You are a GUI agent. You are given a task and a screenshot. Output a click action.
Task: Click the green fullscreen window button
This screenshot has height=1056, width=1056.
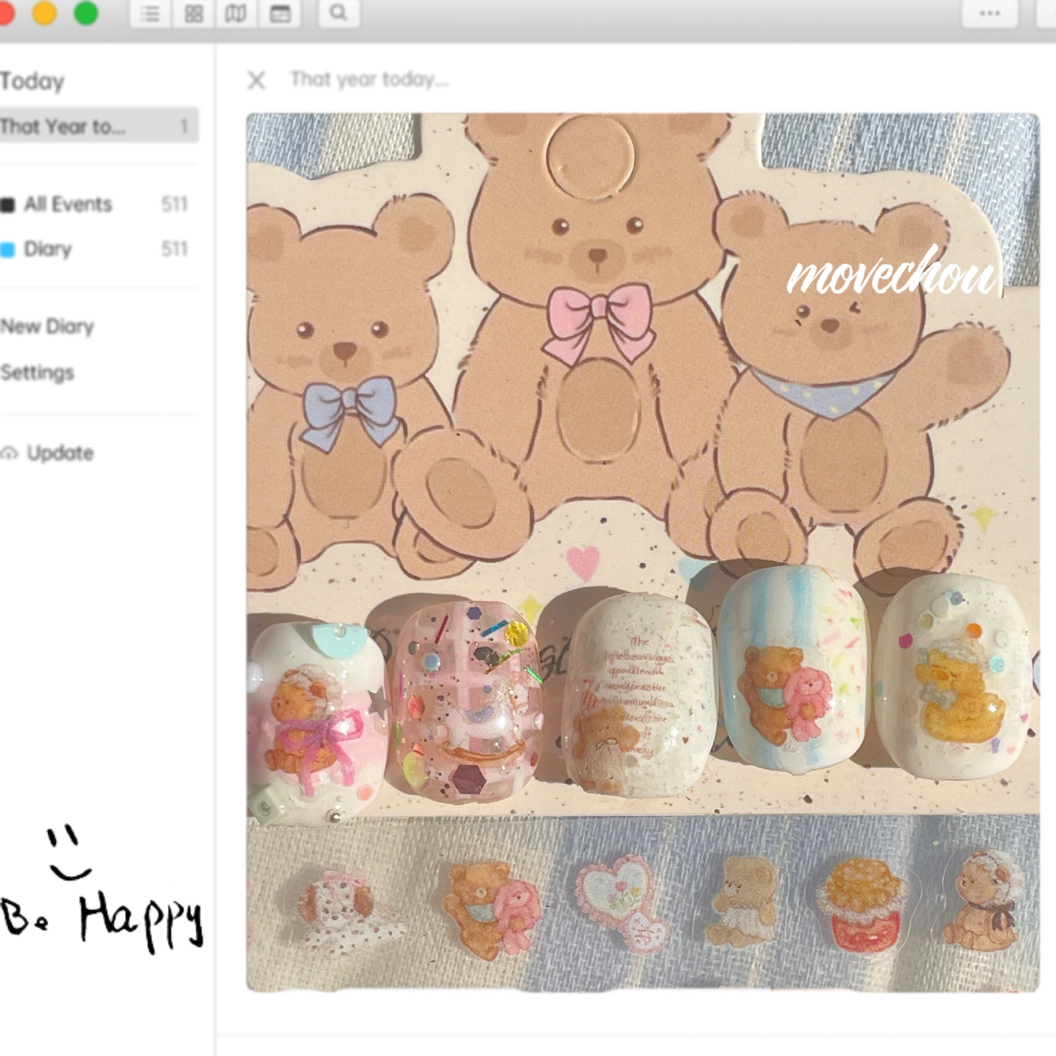[86, 13]
